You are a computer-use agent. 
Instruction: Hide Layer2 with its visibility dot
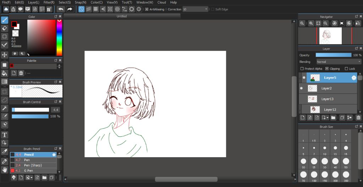click(301, 88)
